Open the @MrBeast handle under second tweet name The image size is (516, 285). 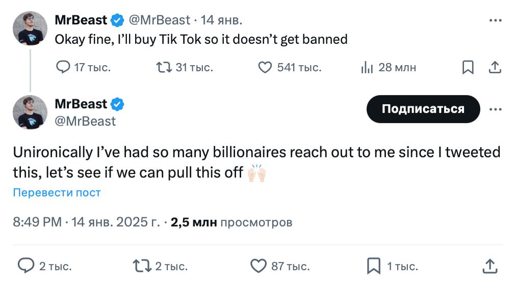click(85, 121)
